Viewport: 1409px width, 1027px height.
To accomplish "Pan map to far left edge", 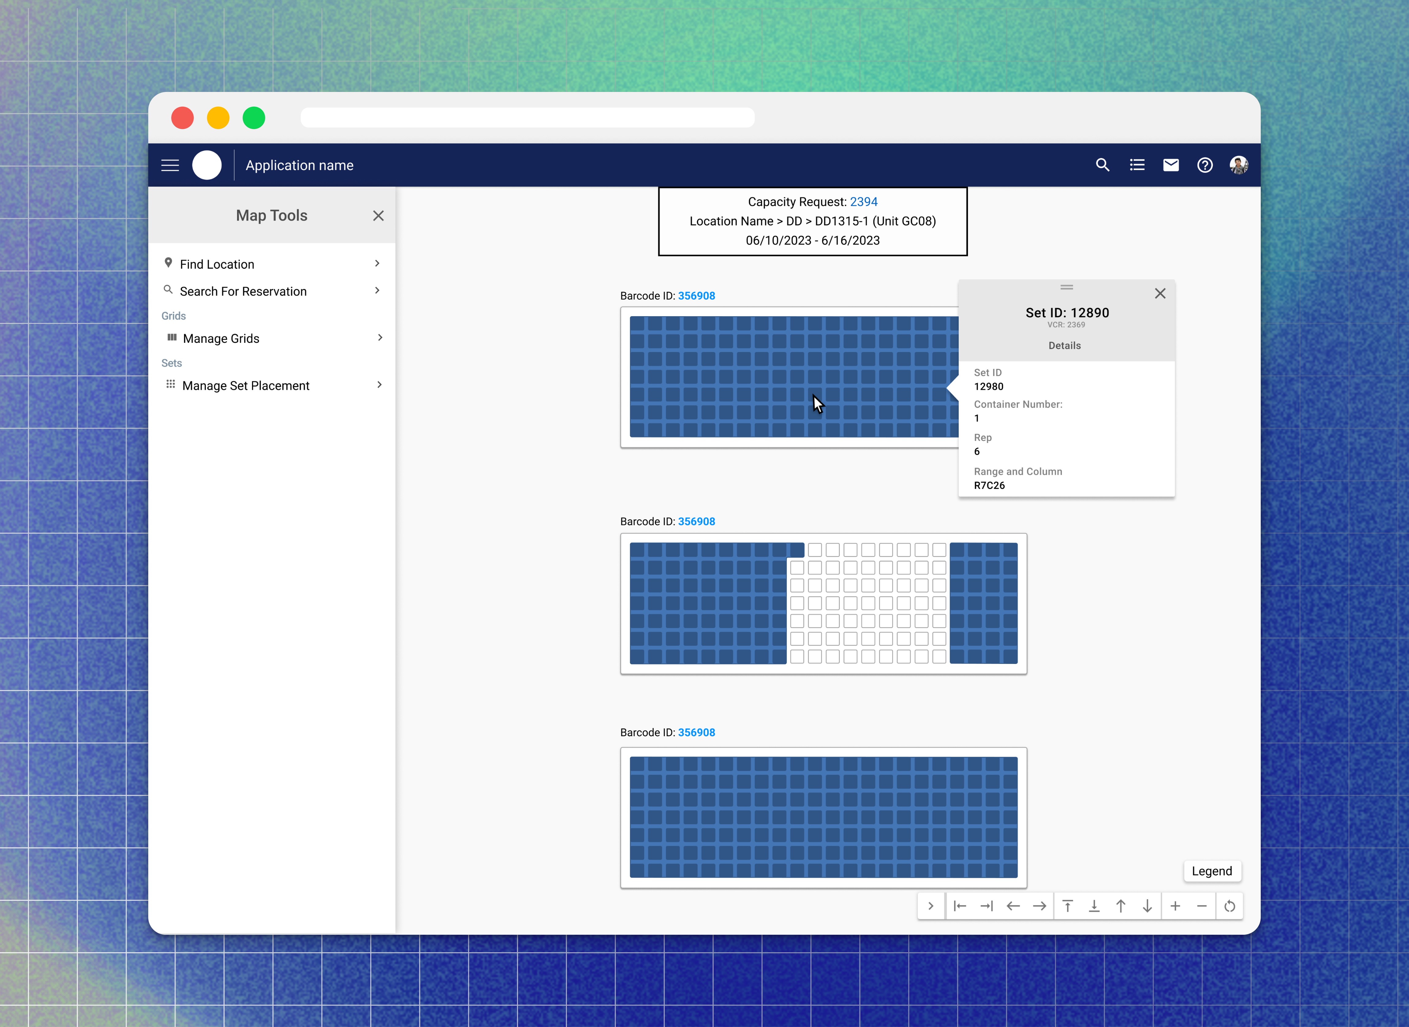I will pyautogui.click(x=960, y=906).
